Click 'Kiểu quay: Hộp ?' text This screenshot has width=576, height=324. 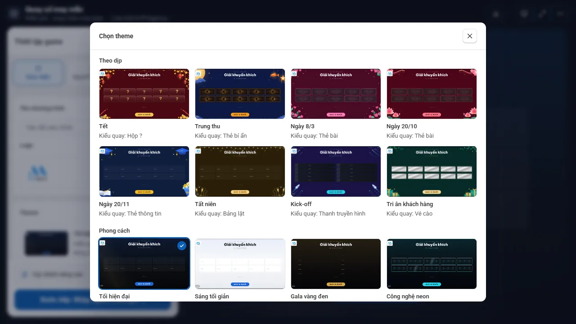[x=121, y=136]
